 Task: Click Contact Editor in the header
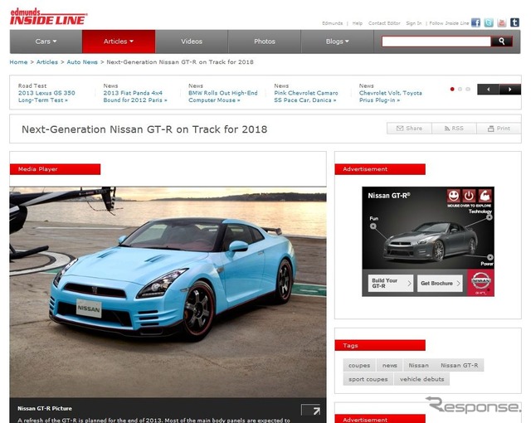384,23
